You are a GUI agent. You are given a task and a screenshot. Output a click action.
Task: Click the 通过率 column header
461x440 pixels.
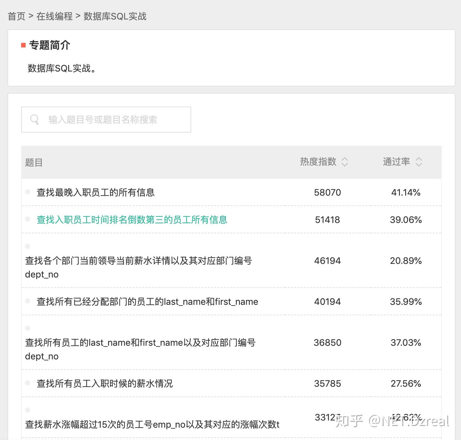pos(396,162)
